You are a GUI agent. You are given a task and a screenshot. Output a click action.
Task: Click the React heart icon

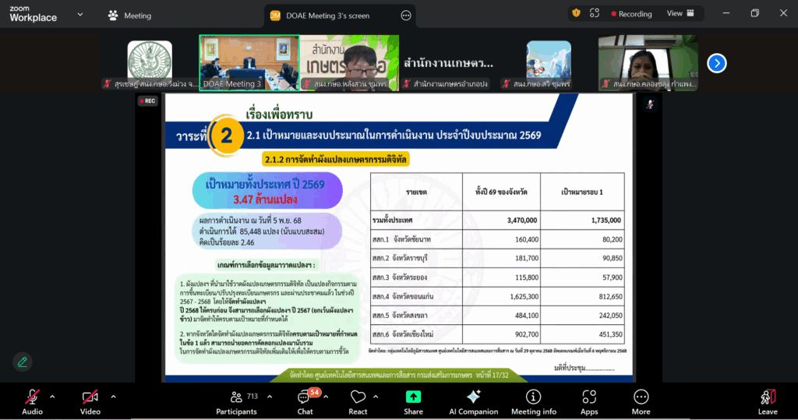pyautogui.click(x=358, y=397)
